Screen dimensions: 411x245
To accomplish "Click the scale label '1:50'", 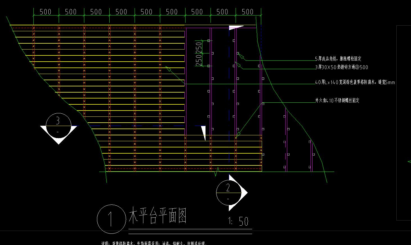I will [238, 221].
